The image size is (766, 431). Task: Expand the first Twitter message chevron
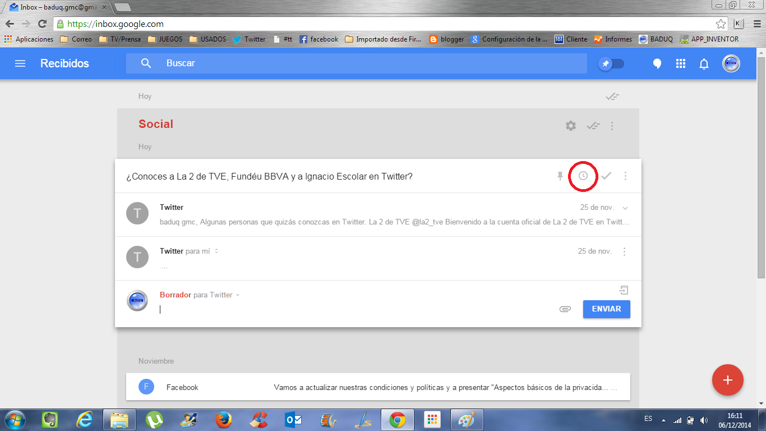(x=625, y=208)
